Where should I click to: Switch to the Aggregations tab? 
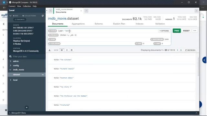78,24
